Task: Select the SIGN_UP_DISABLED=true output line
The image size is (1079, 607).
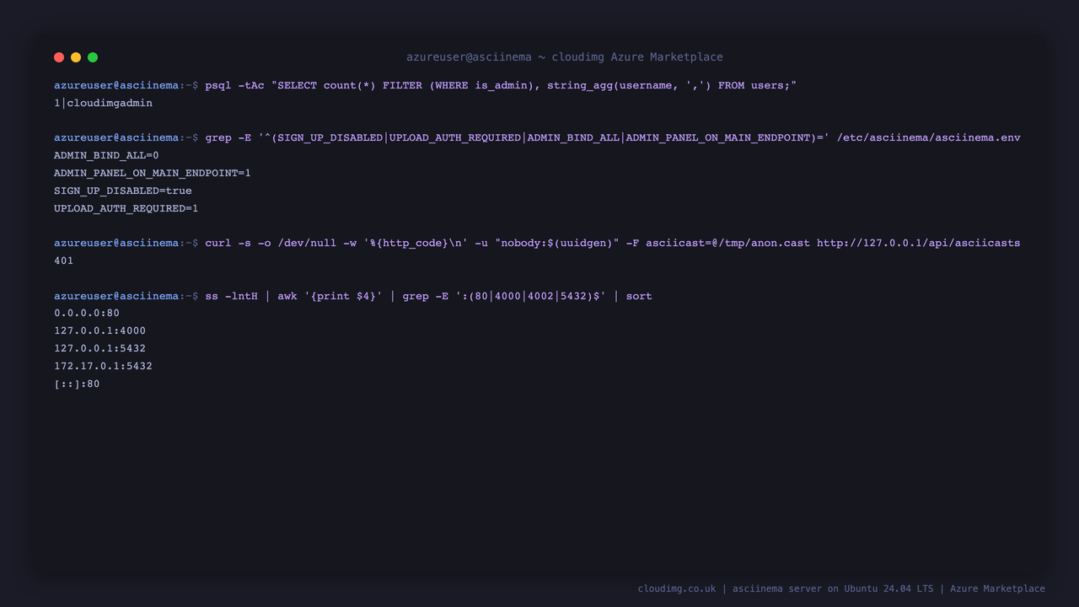Action: (123, 191)
